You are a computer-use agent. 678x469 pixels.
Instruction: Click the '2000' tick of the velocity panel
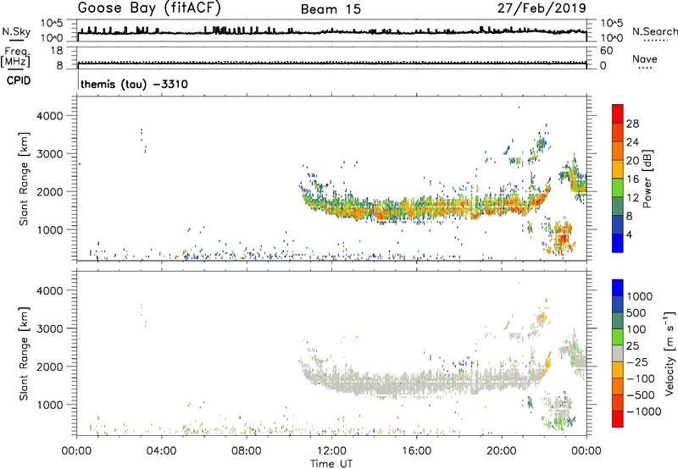(x=50, y=367)
